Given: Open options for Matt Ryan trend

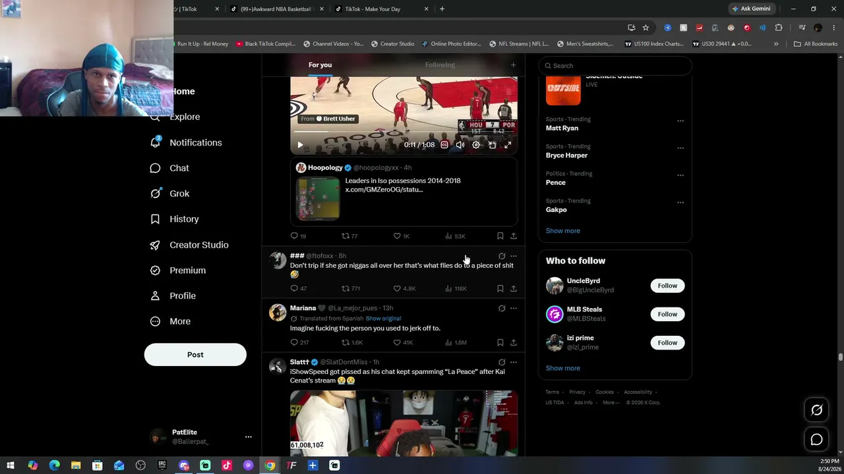Looking at the screenshot, I should click(680, 121).
